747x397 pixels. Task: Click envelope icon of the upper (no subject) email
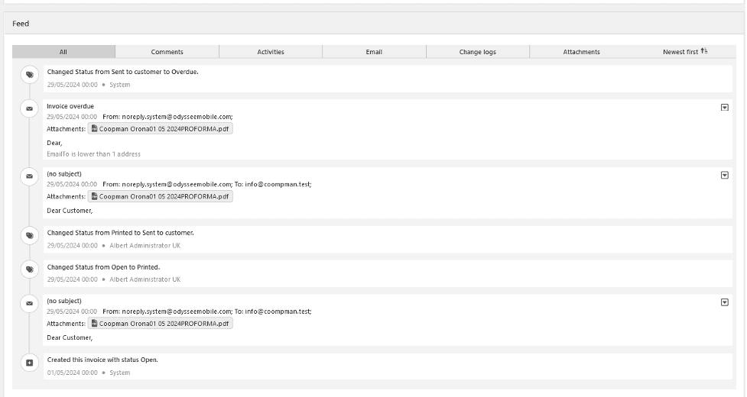[x=30, y=176]
